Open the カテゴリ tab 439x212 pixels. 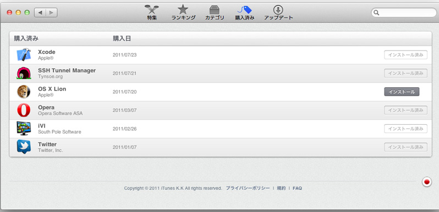click(215, 13)
